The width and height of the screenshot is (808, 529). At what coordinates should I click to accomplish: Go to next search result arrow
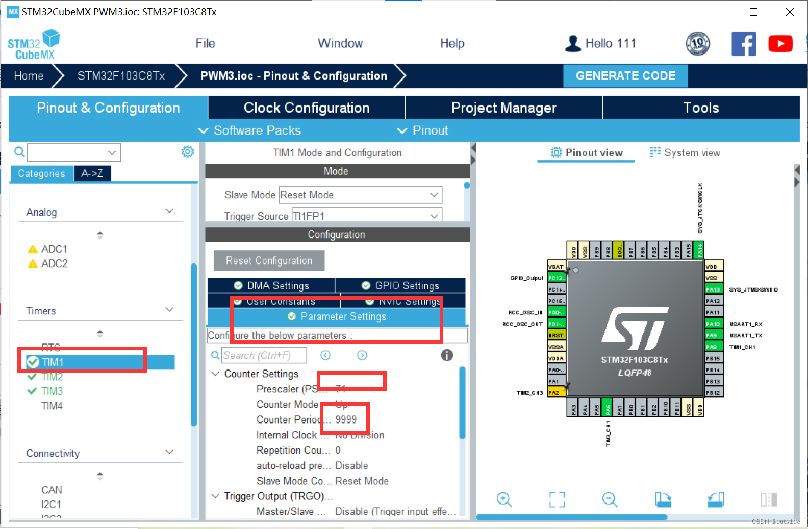[x=362, y=355]
